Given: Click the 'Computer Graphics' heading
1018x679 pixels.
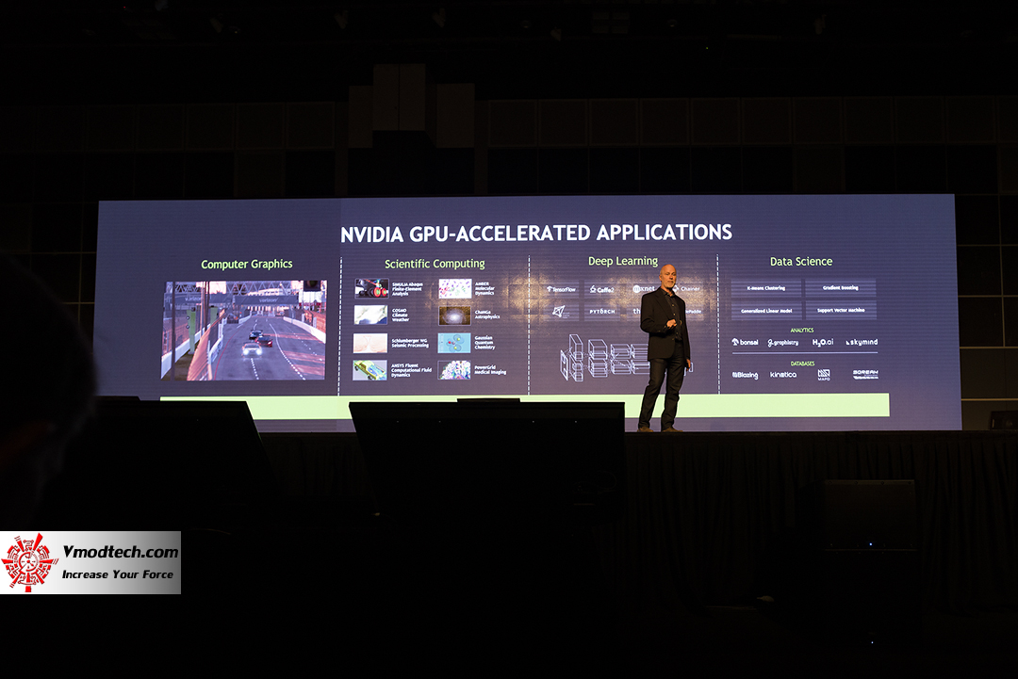Looking at the screenshot, I should click(247, 264).
